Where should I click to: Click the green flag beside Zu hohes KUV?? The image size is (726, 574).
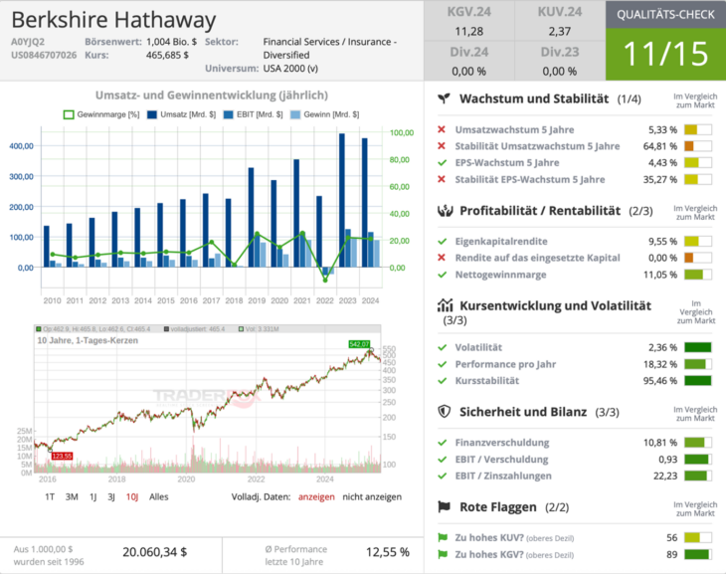(443, 537)
